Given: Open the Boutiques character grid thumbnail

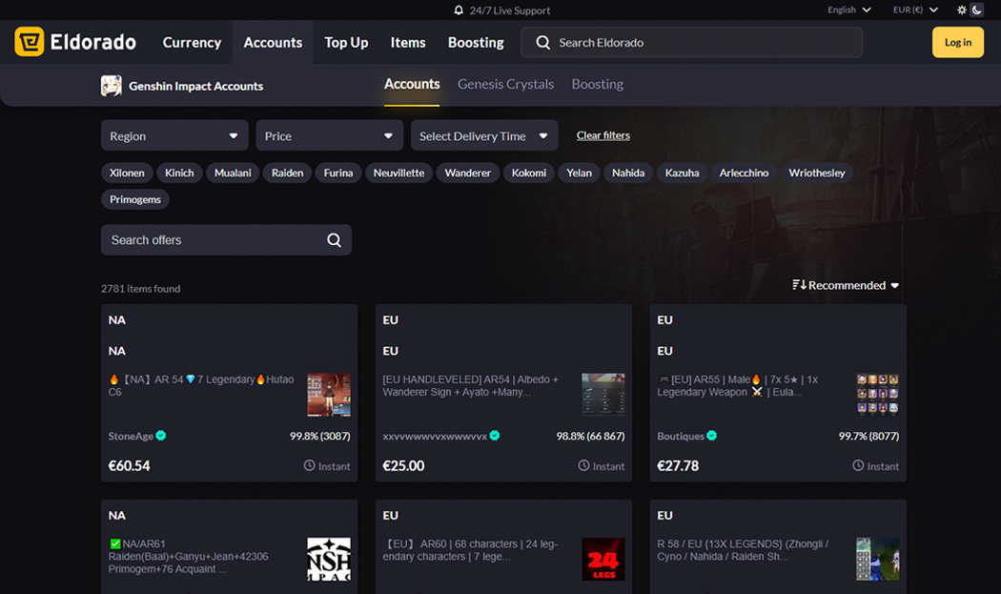Looking at the screenshot, I should [x=878, y=395].
